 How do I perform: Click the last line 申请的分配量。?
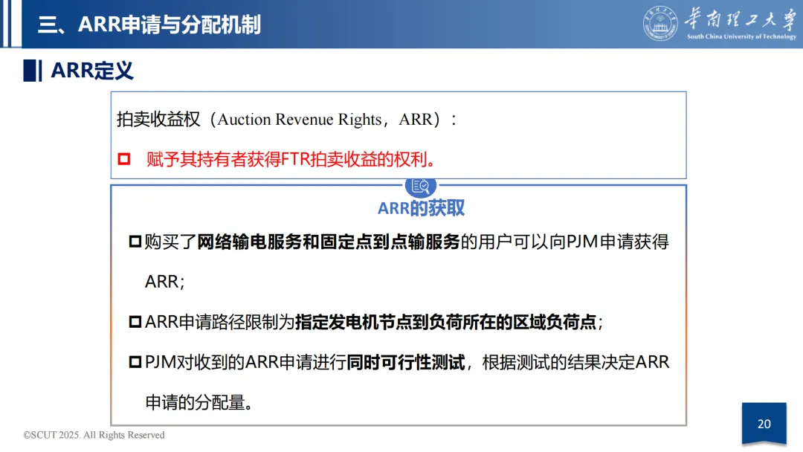point(199,402)
